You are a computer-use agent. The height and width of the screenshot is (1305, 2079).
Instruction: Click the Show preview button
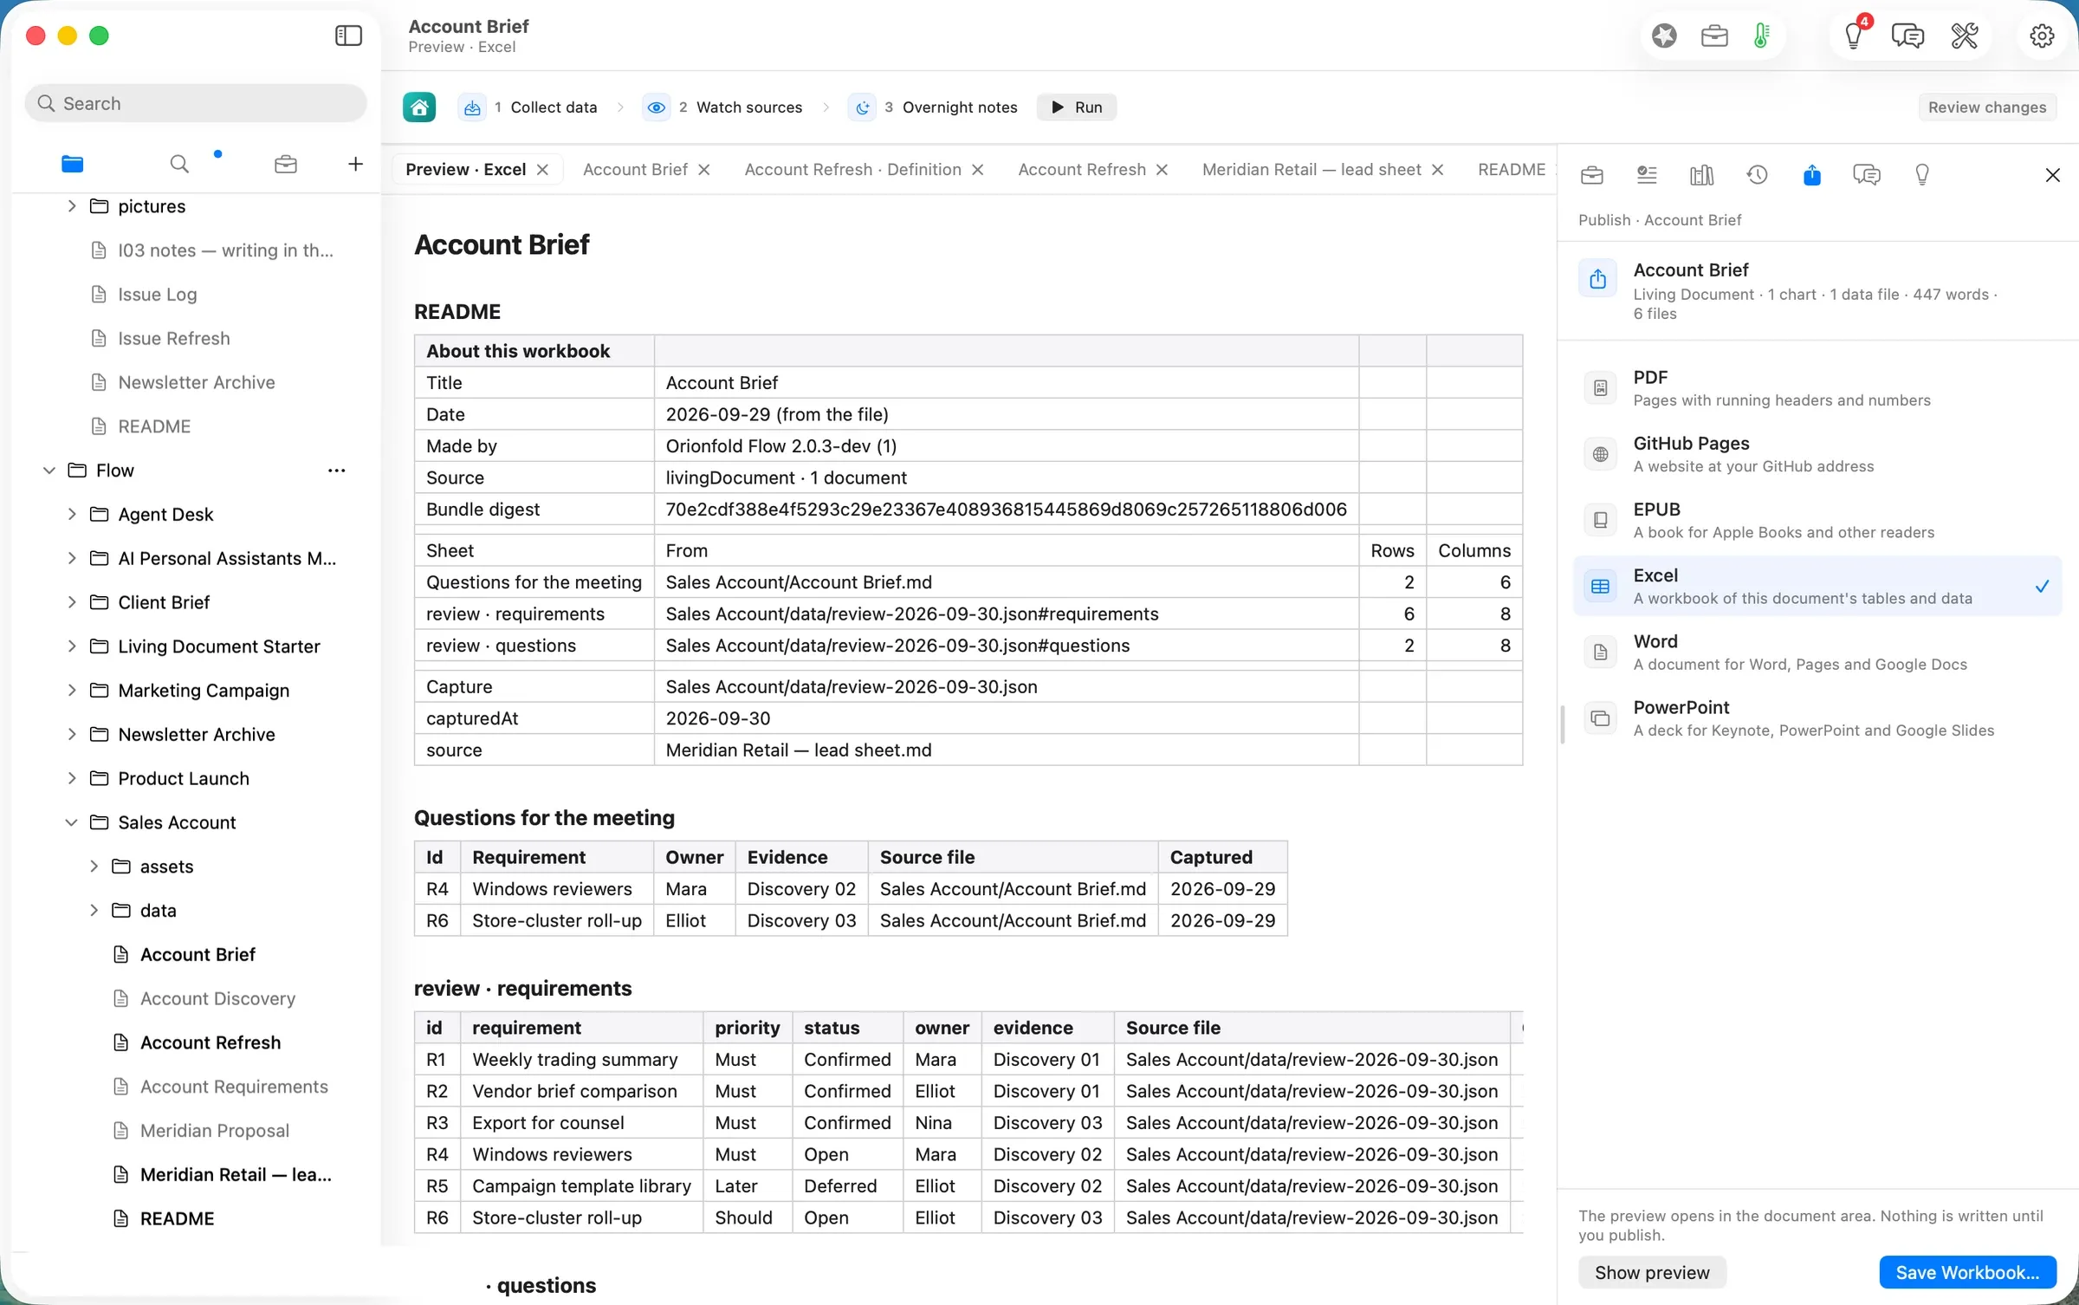point(1651,1272)
